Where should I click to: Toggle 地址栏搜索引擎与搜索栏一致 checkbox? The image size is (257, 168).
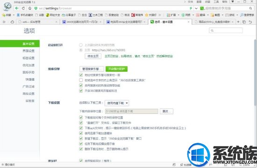[81, 75]
